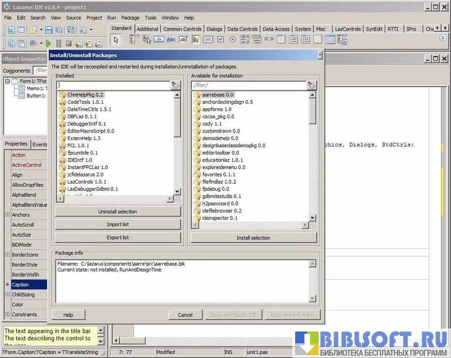The height and width of the screenshot is (358, 451).
Task: Clear the Available packages filter
Action: coord(312,85)
